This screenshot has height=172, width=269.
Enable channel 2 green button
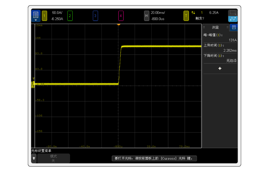(70, 16)
